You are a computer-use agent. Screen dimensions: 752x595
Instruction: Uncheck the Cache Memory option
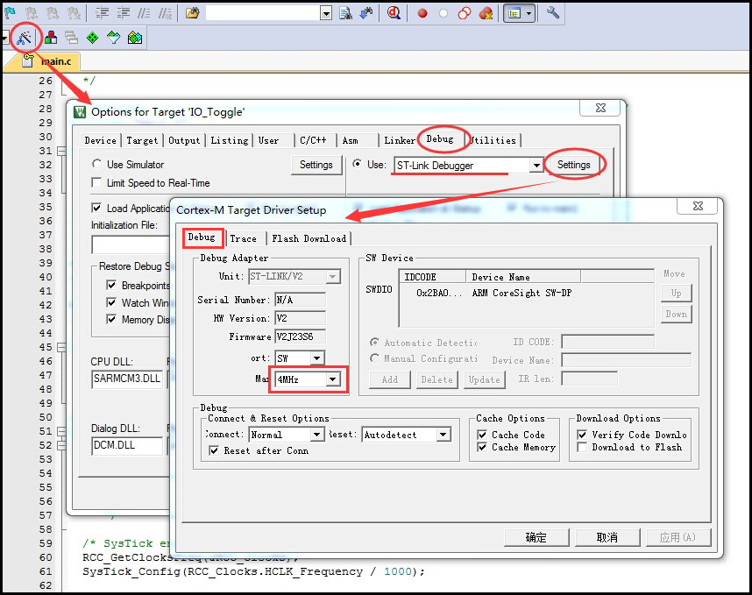[x=482, y=447]
